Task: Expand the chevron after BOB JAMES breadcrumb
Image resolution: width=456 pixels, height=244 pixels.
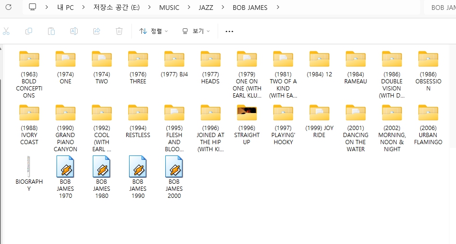Action: [278, 8]
